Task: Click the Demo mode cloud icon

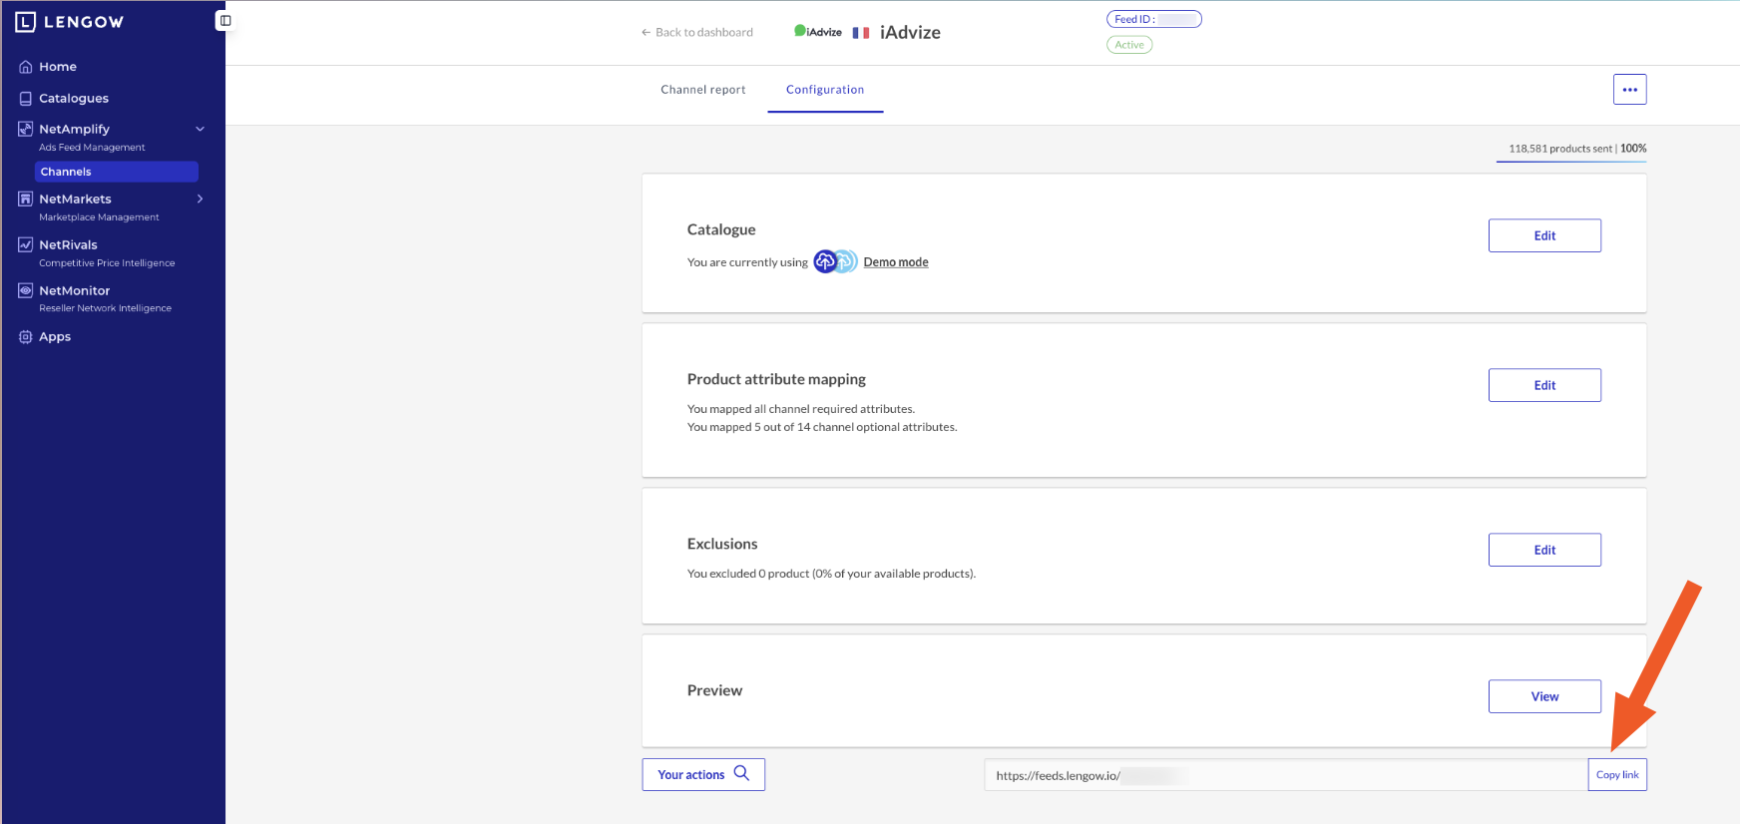Action: pos(835,261)
